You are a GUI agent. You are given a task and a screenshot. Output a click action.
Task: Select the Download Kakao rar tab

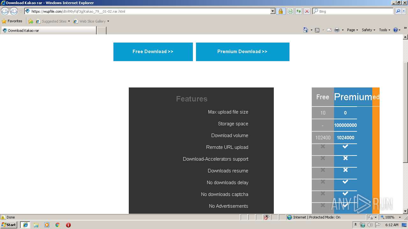pyautogui.click(x=48, y=31)
